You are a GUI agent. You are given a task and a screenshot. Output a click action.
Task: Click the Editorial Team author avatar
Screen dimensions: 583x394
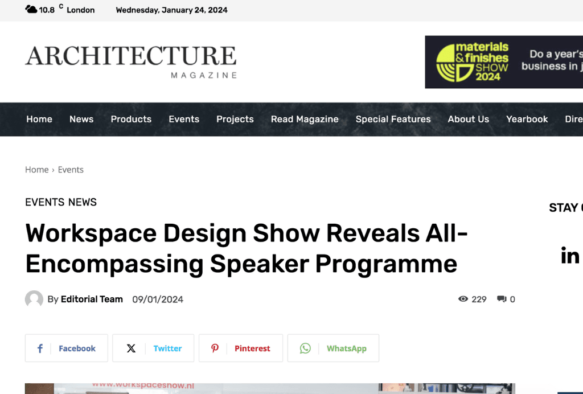[x=34, y=299]
